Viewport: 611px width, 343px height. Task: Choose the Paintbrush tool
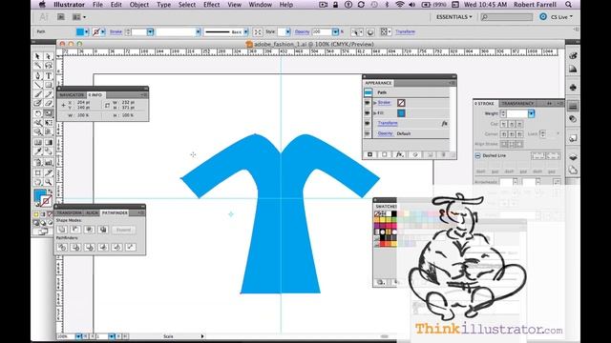pos(38,94)
